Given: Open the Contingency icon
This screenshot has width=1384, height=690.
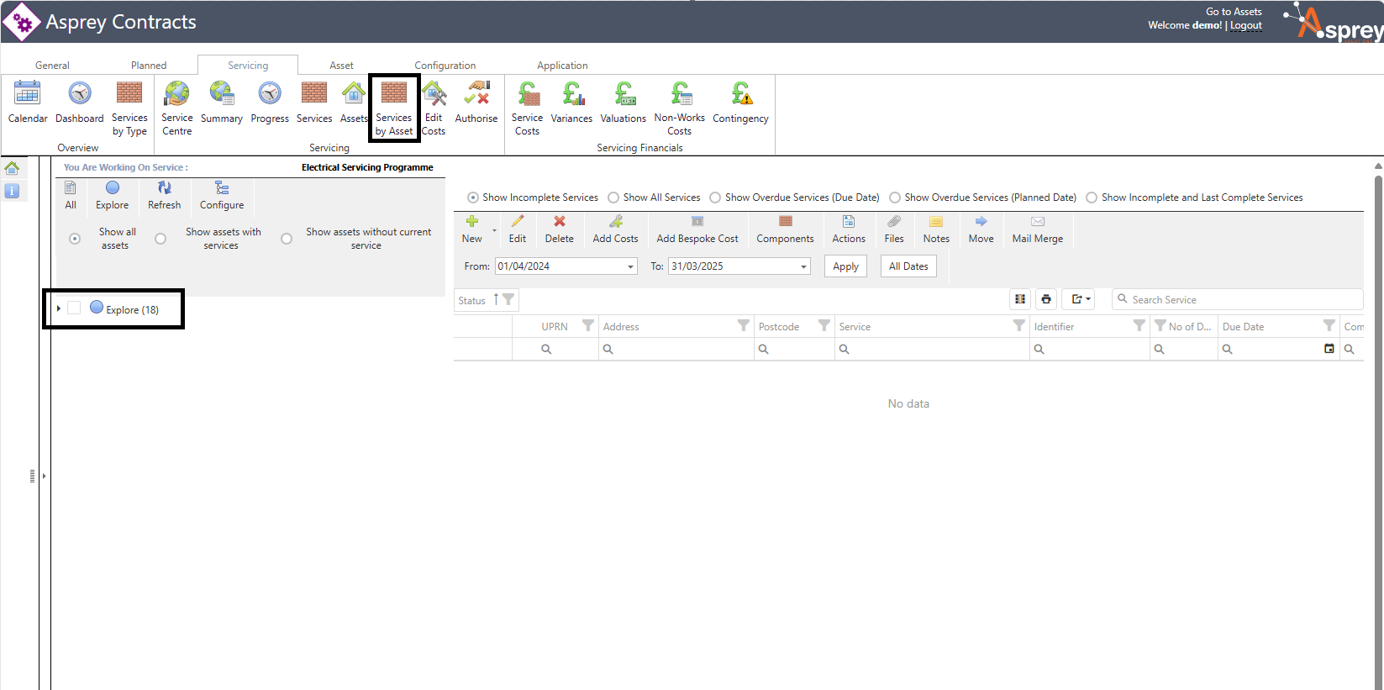Looking at the screenshot, I should 740,102.
